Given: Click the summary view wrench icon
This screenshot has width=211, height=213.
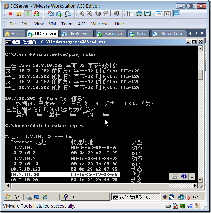Looking at the screenshot, I should [x=159, y=14].
